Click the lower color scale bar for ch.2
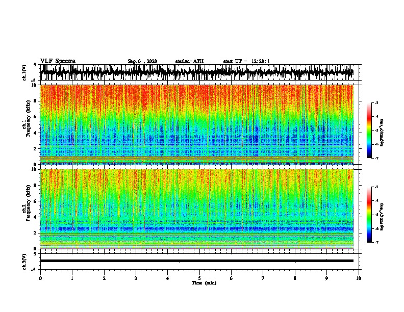The height and width of the screenshot is (312, 404). pyautogui.click(x=369, y=215)
